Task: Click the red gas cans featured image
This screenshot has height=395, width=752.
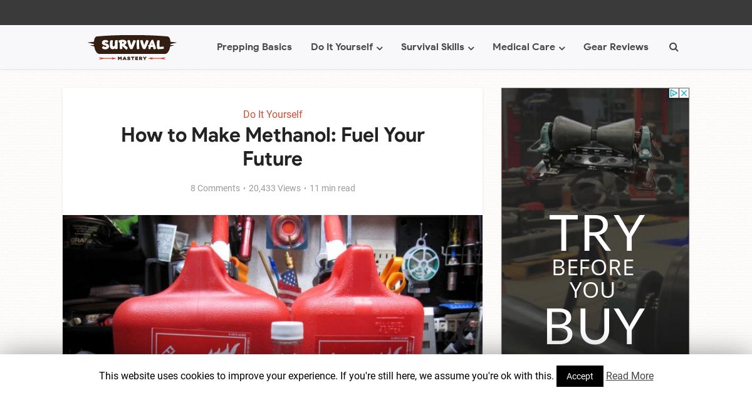Action: 273,285
